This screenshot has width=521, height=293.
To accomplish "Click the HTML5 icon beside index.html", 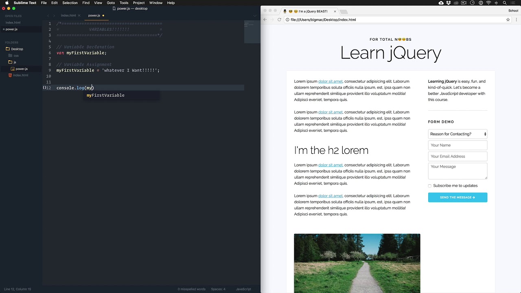I will pos(10,75).
